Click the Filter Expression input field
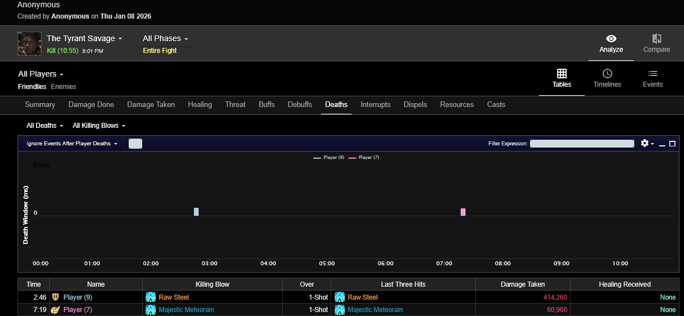This screenshot has width=684, height=316. pos(582,144)
